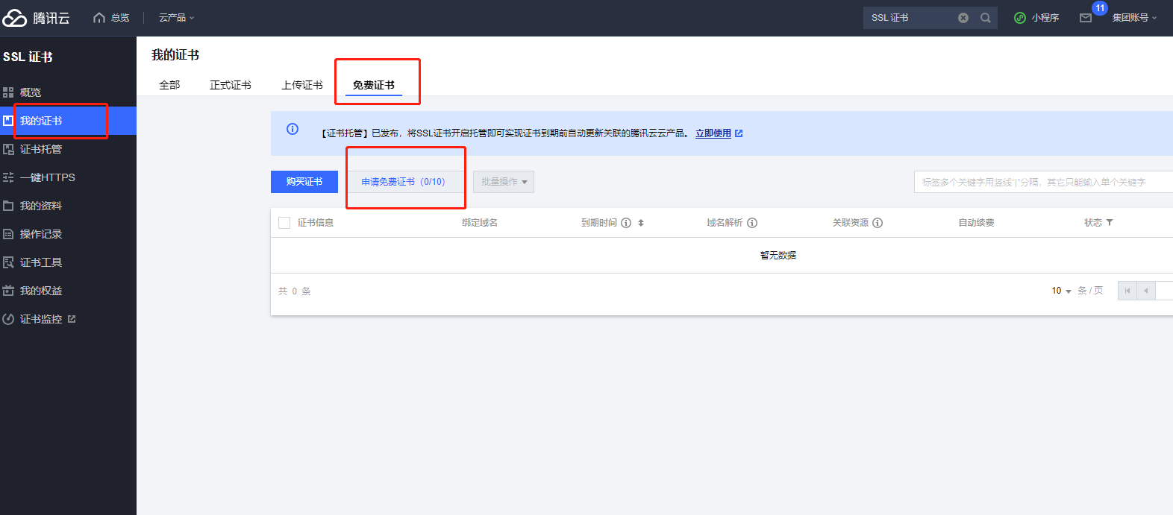Sort by 到期时间 column arrows
The height and width of the screenshot is (515, 1173).
641,223
